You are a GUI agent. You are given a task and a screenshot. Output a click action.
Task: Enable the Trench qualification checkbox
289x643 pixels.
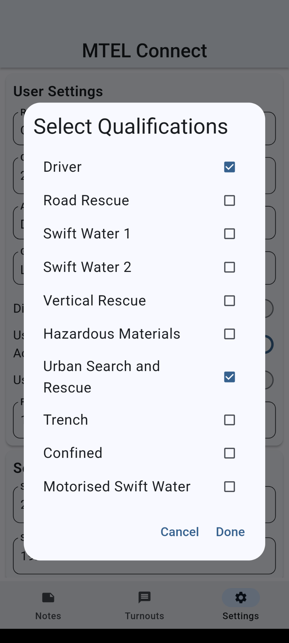pos(229,420)
